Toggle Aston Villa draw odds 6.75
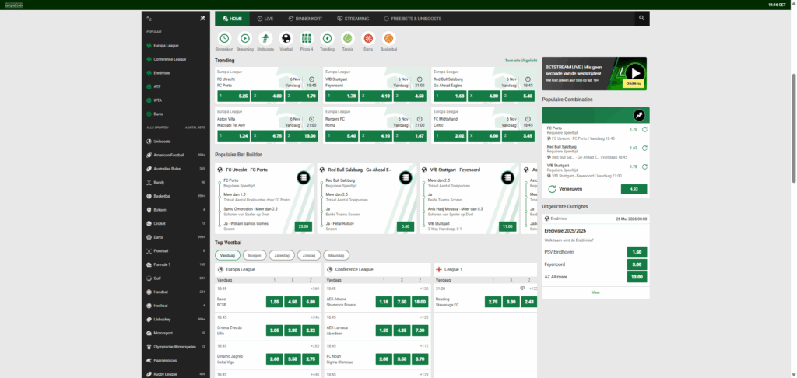 click(268, 135)
